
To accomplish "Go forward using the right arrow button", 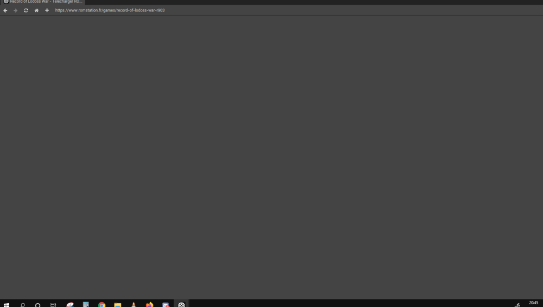I will 15,10.
